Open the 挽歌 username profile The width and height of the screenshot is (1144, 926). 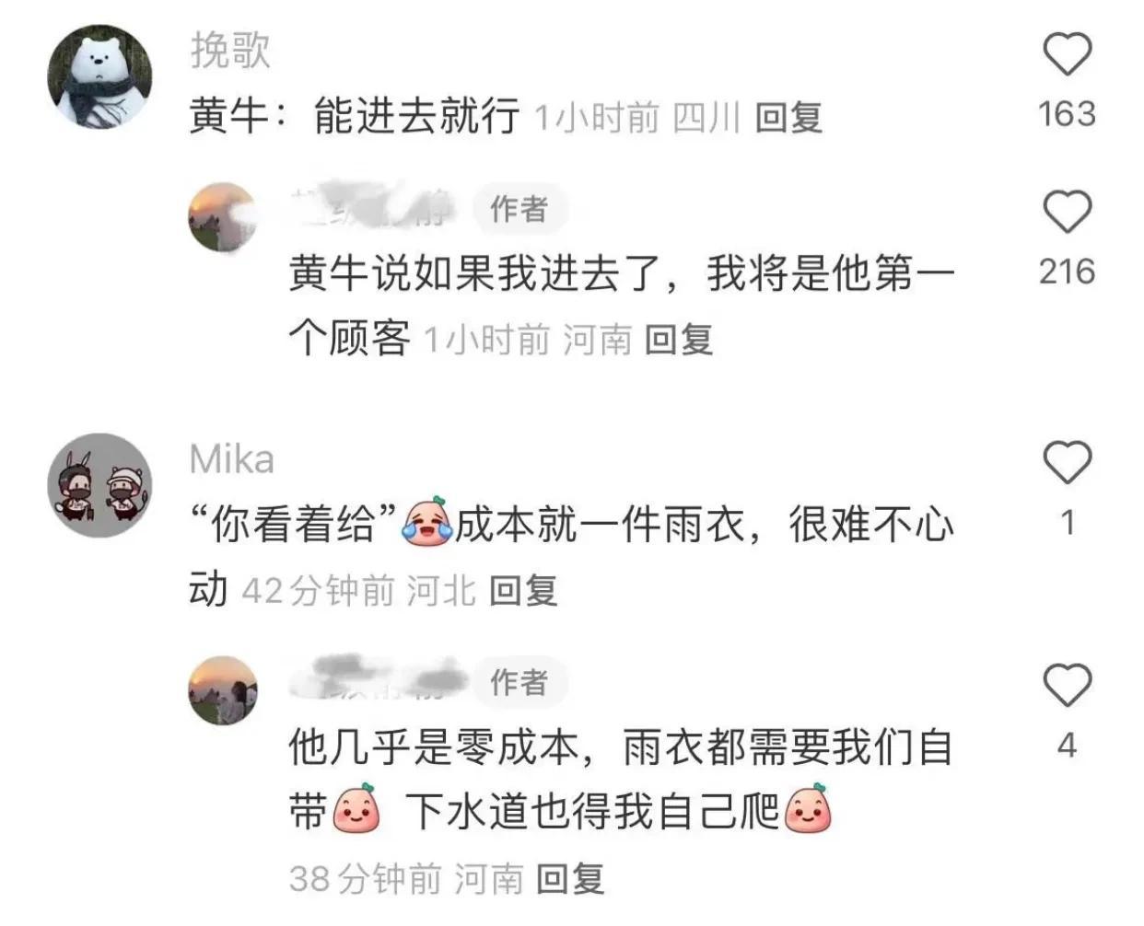pos(230,51)
